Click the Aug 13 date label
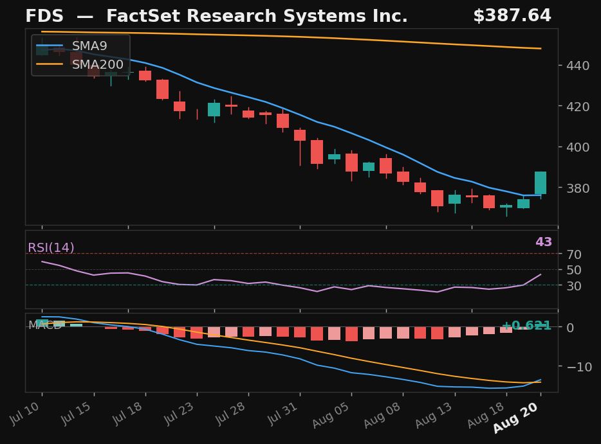This screenshot has width=601, height=444. click(434, 415)
